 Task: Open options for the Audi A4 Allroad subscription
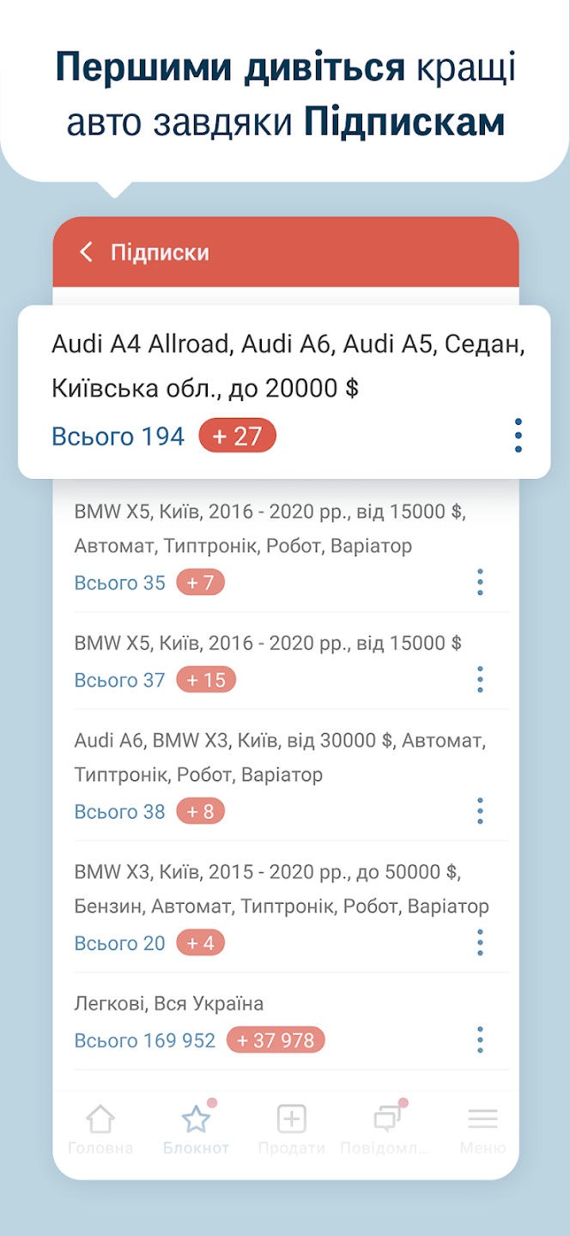[518, 436]
